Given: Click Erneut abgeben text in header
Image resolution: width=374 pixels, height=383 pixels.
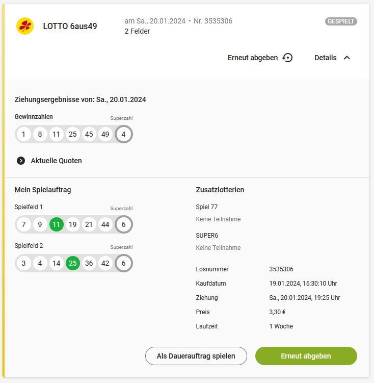Looking at the screenshot, I should click(x=253, y=58).
